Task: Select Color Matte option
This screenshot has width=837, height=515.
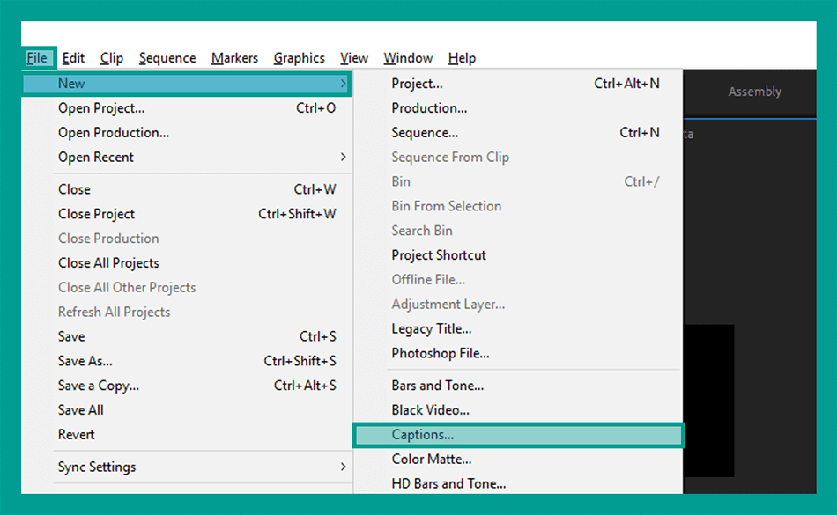Action: pyautogui.click(x=518, y=459)
